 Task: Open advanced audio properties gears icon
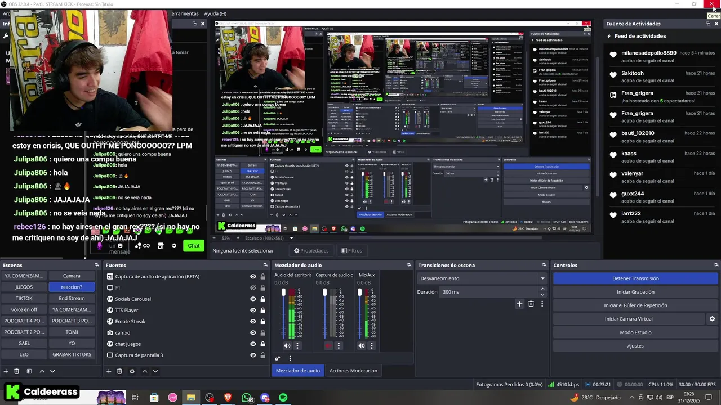277,358
